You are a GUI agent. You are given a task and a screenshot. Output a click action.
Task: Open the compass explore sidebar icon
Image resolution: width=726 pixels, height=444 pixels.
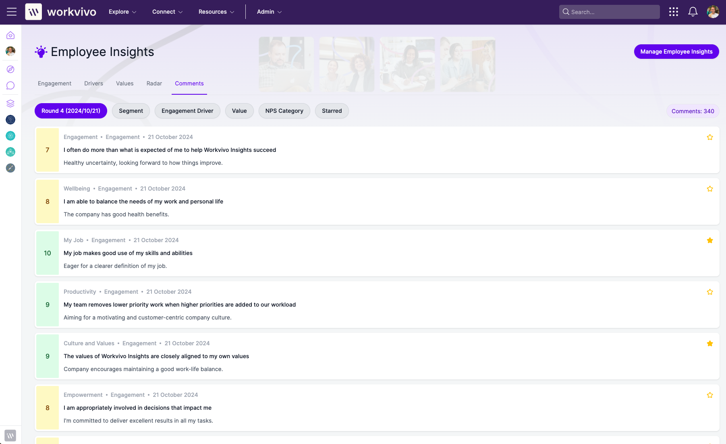coord(10,69)
